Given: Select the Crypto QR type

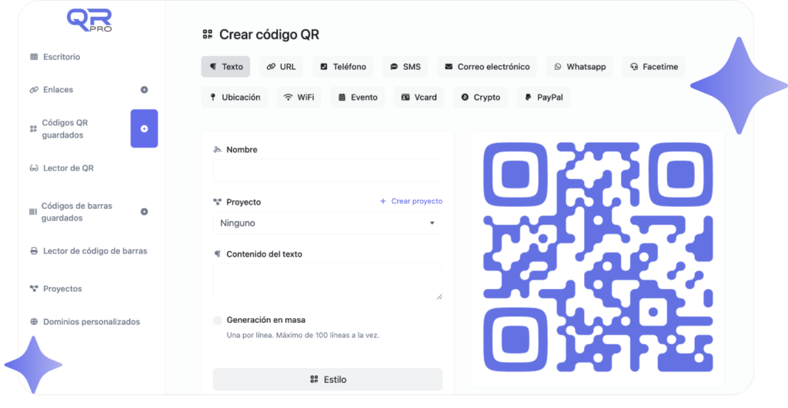Looking at the screenshot, I should pos(480,98).
